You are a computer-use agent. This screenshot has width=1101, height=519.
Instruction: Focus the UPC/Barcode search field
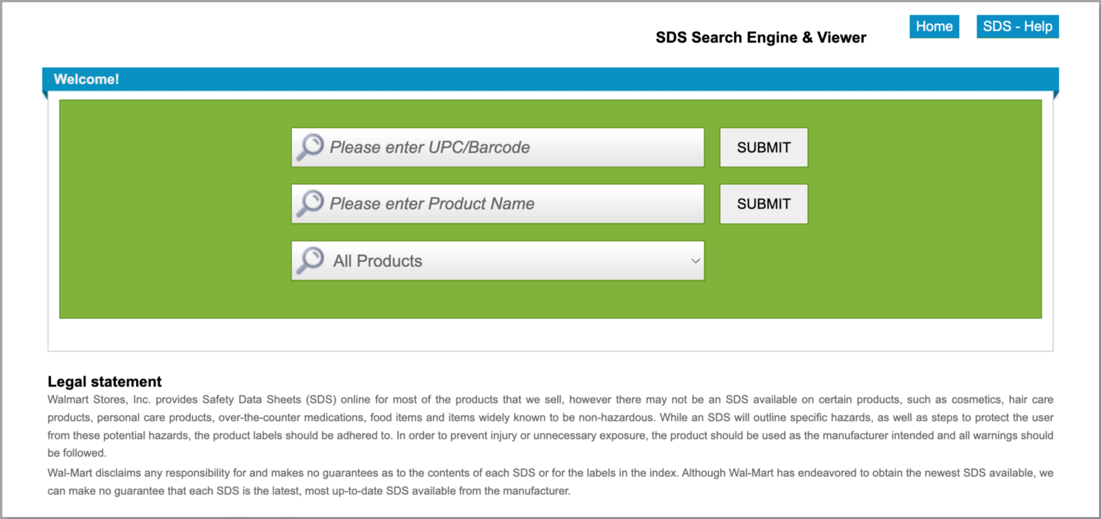511,147
